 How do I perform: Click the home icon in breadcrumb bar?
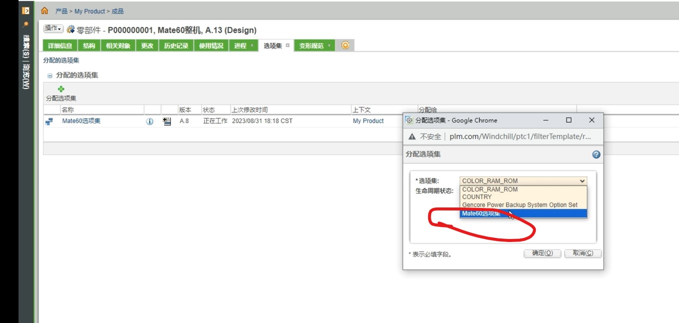coord(45,10)
